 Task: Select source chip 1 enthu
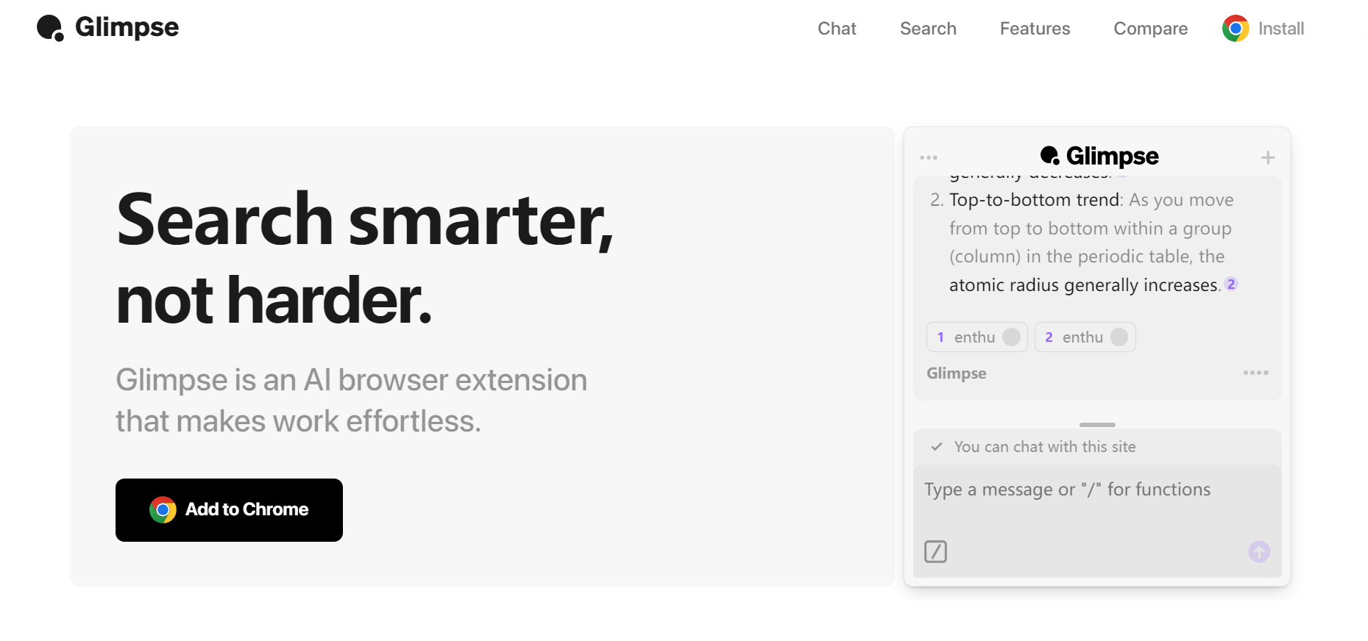(977, 337)
